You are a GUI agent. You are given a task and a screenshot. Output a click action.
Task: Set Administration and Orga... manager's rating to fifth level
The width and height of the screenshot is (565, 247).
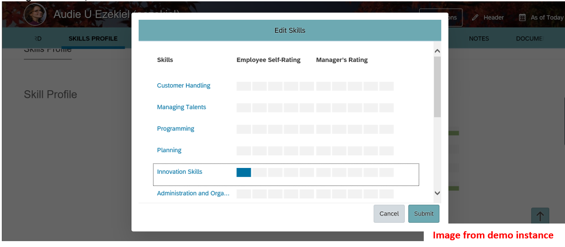[x=386, y=194]
